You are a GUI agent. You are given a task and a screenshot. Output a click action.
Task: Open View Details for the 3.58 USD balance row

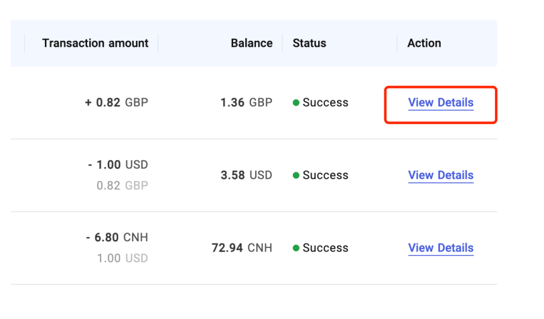pyautogui.click(x=440, y=176)
